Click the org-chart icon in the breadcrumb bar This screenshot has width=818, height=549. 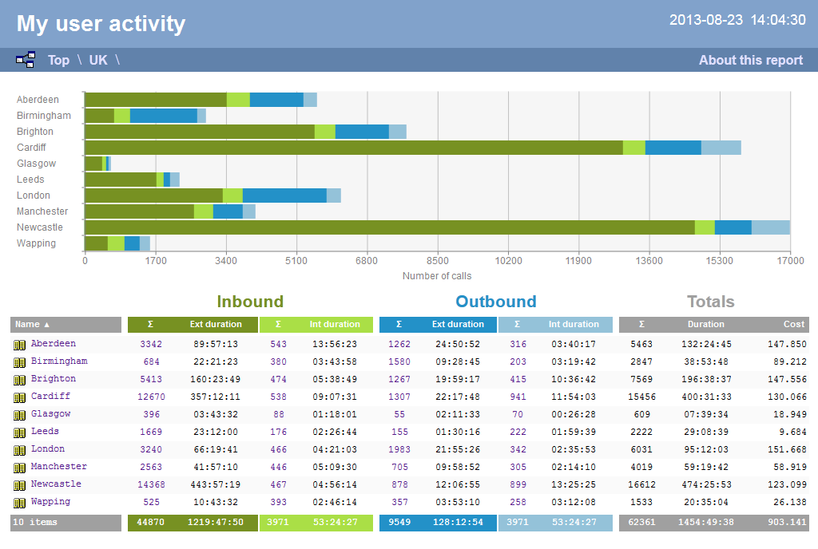(x=26, y=59)
